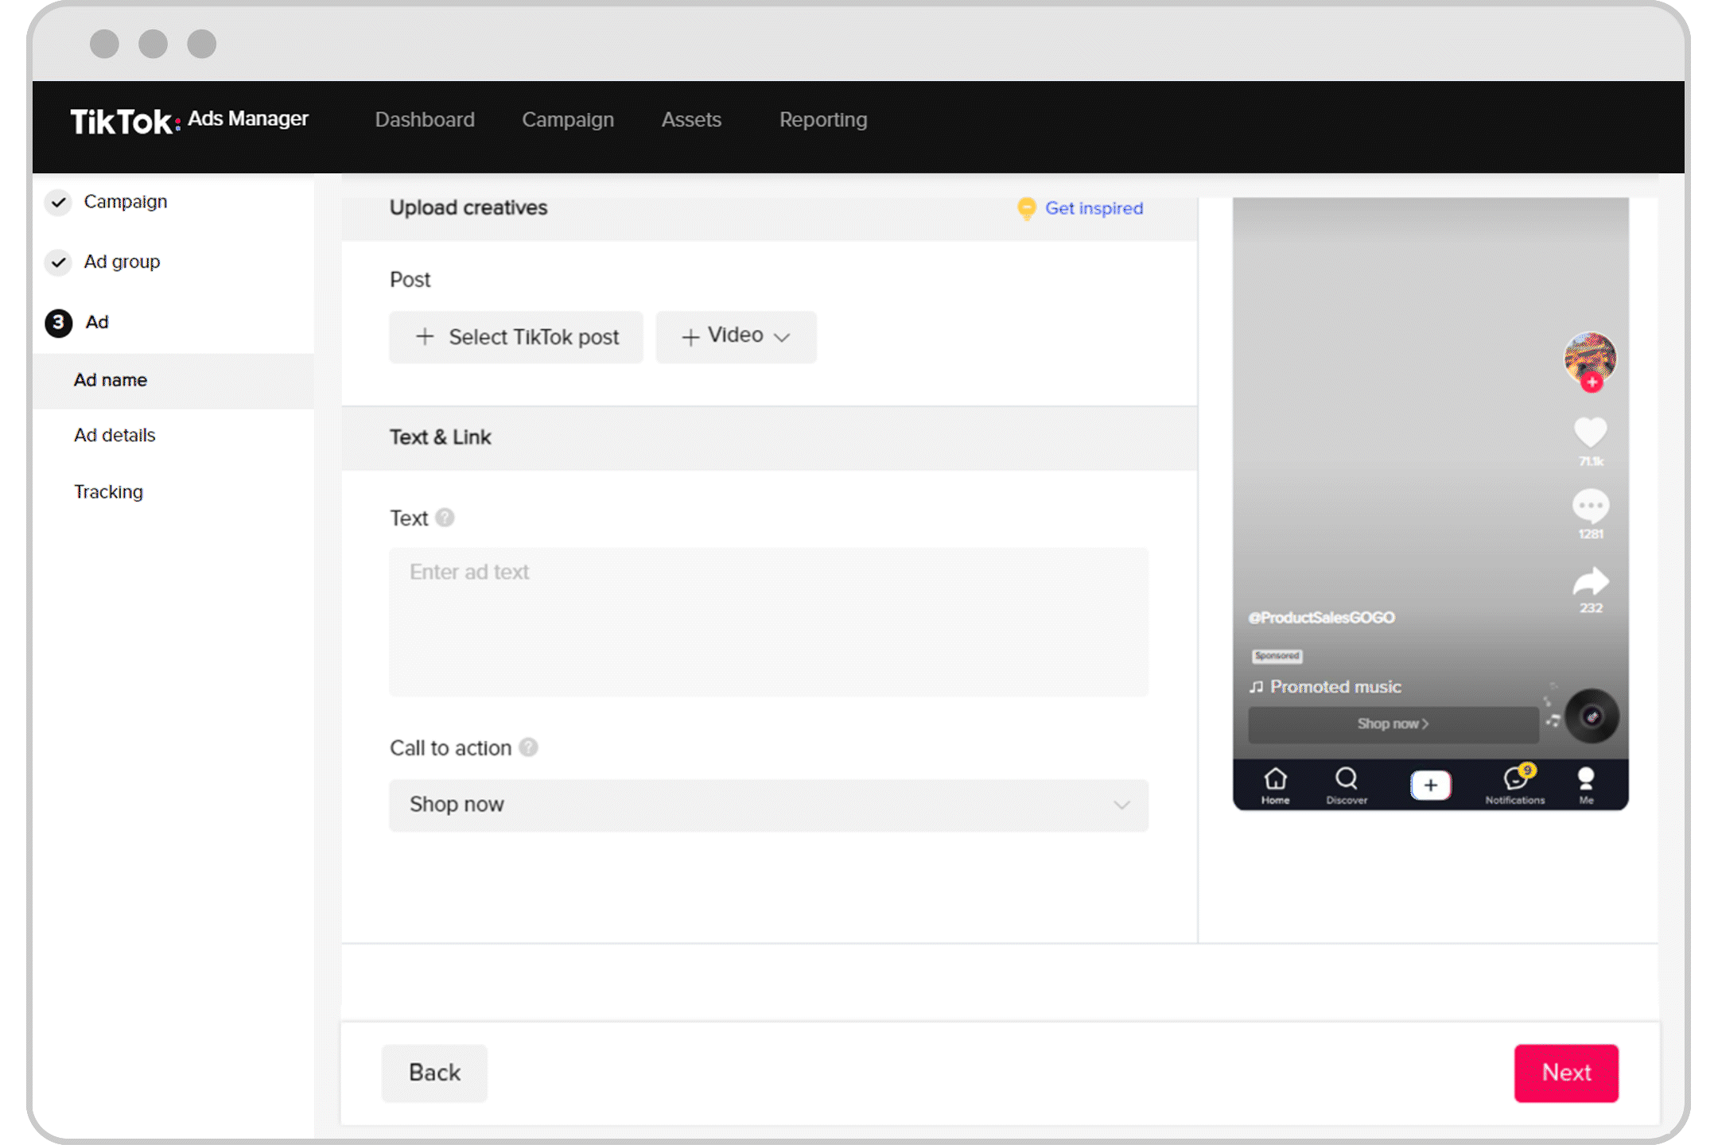Screen dimensions: 1718x1145
Task: Expand the Video upload dropdown
Action: 736,336
